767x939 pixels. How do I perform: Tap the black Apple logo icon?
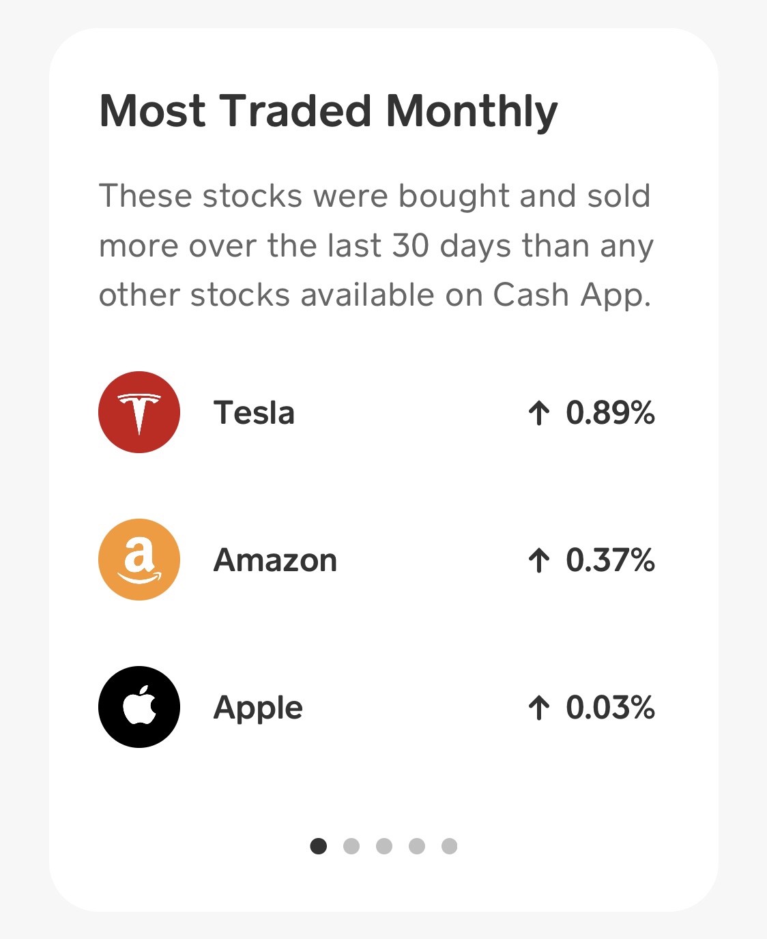[x=139, y=707]
